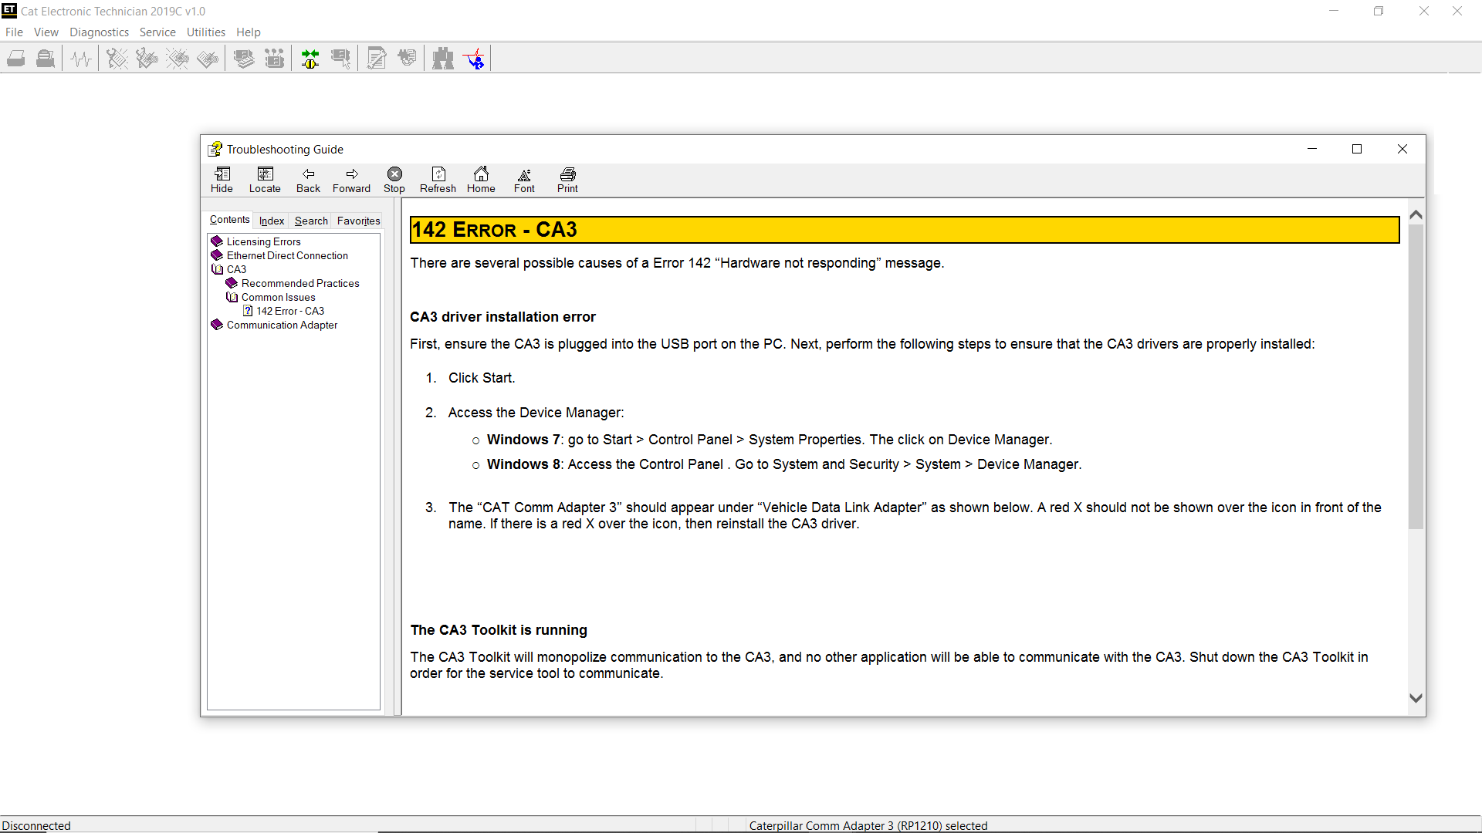Select the Search tab in the guide pane

[310, 221]
